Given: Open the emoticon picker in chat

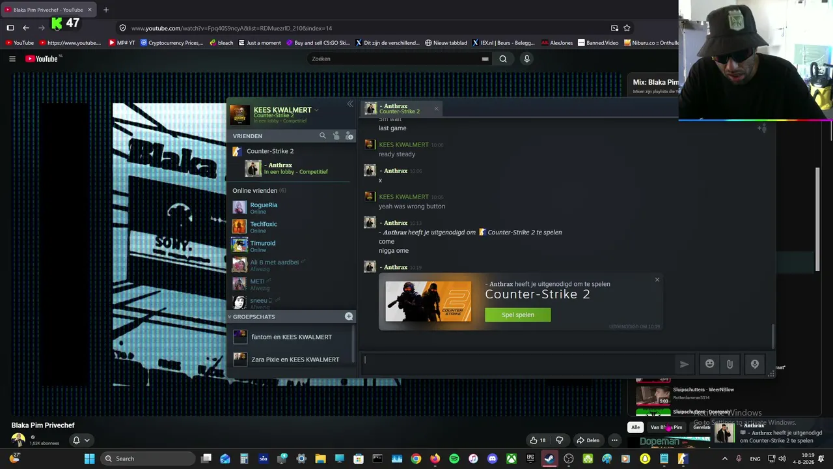Looking at the screenshot, I should tap(710, 364).
